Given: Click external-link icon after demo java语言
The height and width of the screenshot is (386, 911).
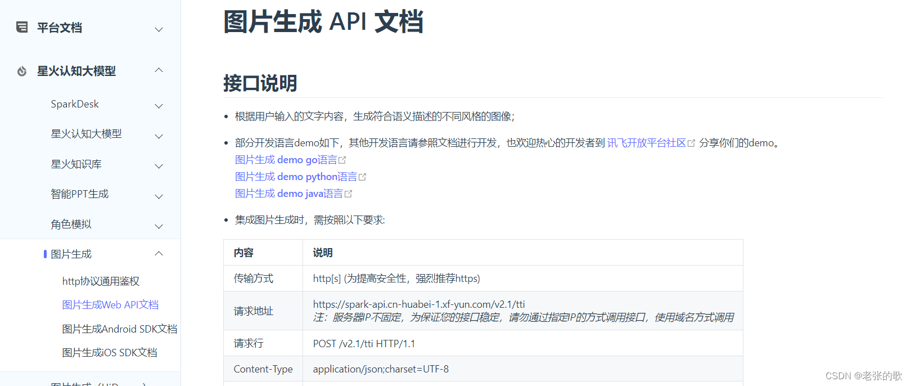Looking at the screenshot, I should tap(349, 194).
